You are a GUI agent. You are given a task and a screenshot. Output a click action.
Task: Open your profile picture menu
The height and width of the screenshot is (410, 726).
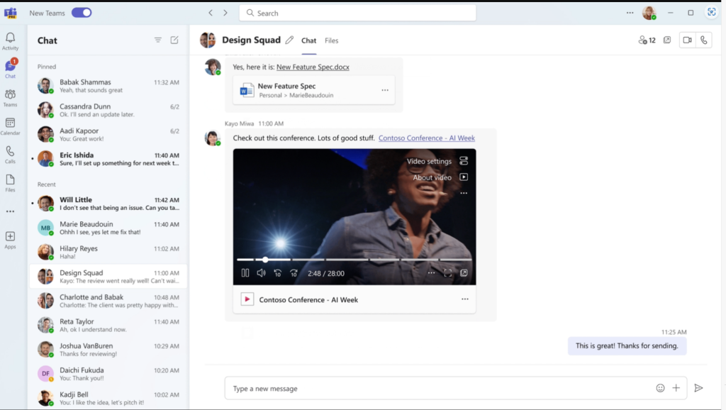[649, 13]
